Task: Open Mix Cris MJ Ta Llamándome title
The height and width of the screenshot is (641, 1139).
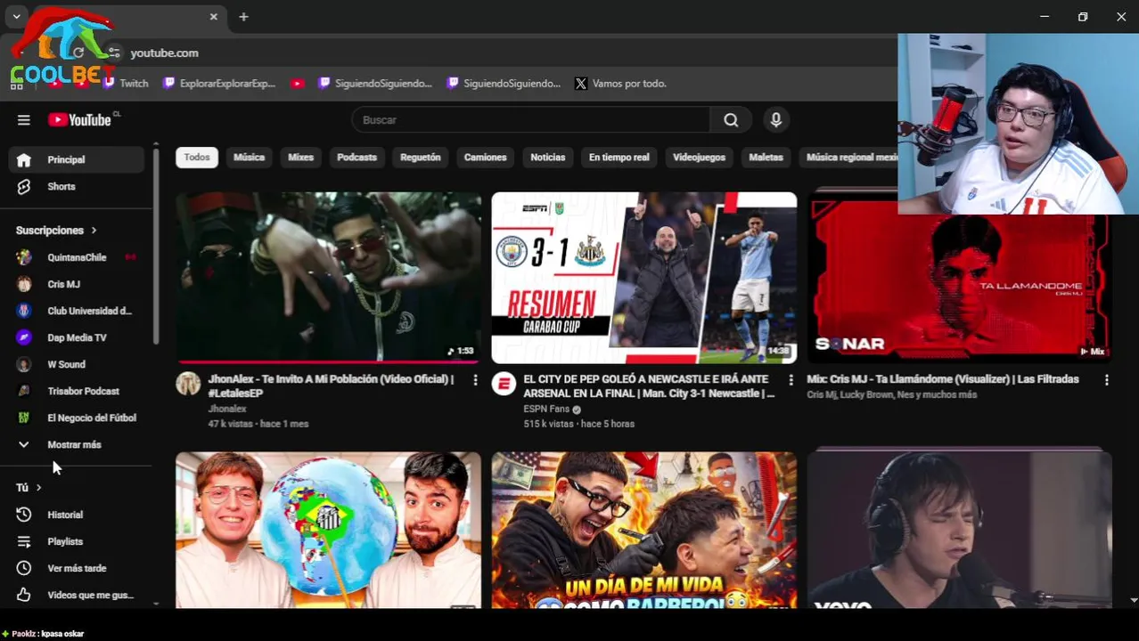Action: tap(942, 379)
